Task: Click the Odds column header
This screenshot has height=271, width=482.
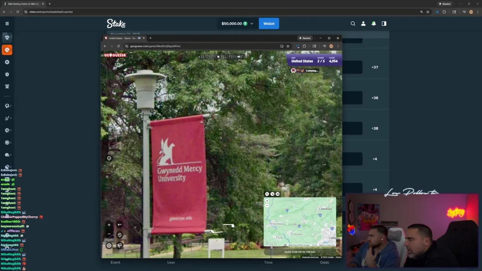Action: (324, 262)
